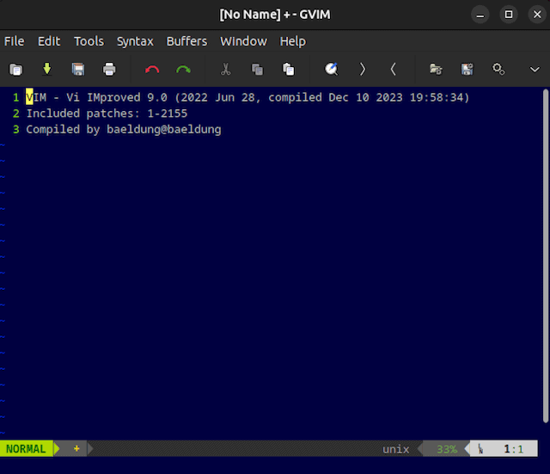Click the vertical scrollbar in the editor
The height and width of the screenshot is (474, 550).
(546, 256)
